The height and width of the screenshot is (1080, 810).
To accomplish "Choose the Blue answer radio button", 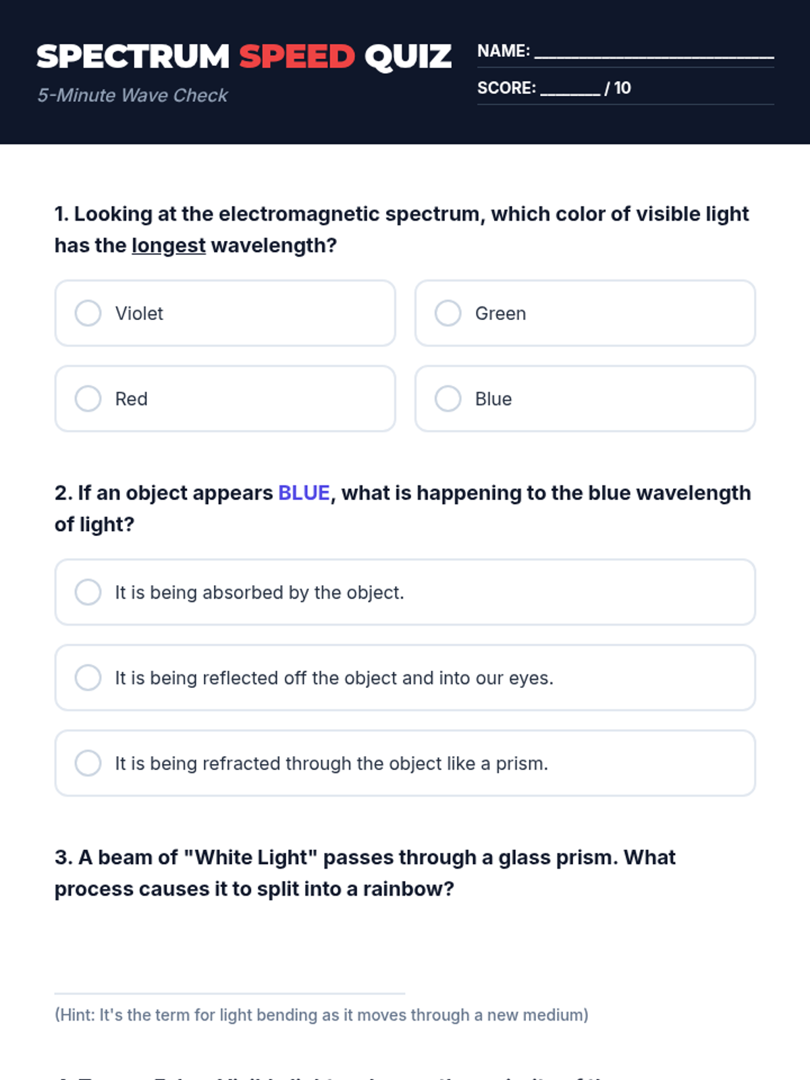I will click(448, 399).
